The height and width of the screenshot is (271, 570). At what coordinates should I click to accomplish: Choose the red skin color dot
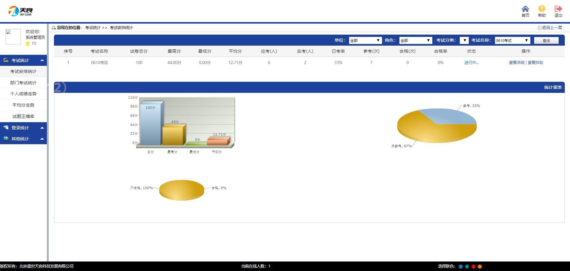pos(473,266)
